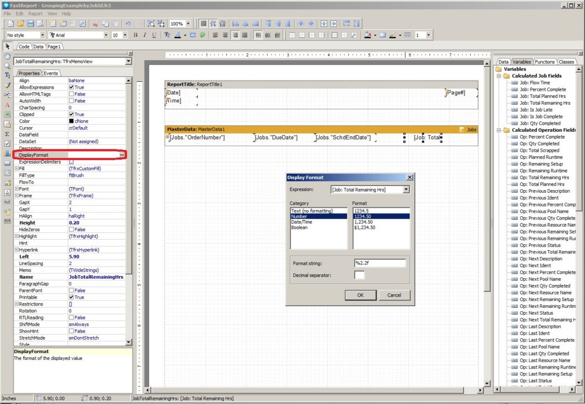Insert a chart object from toolbox
The image size is (585, 404).
(x=7, y=153)
